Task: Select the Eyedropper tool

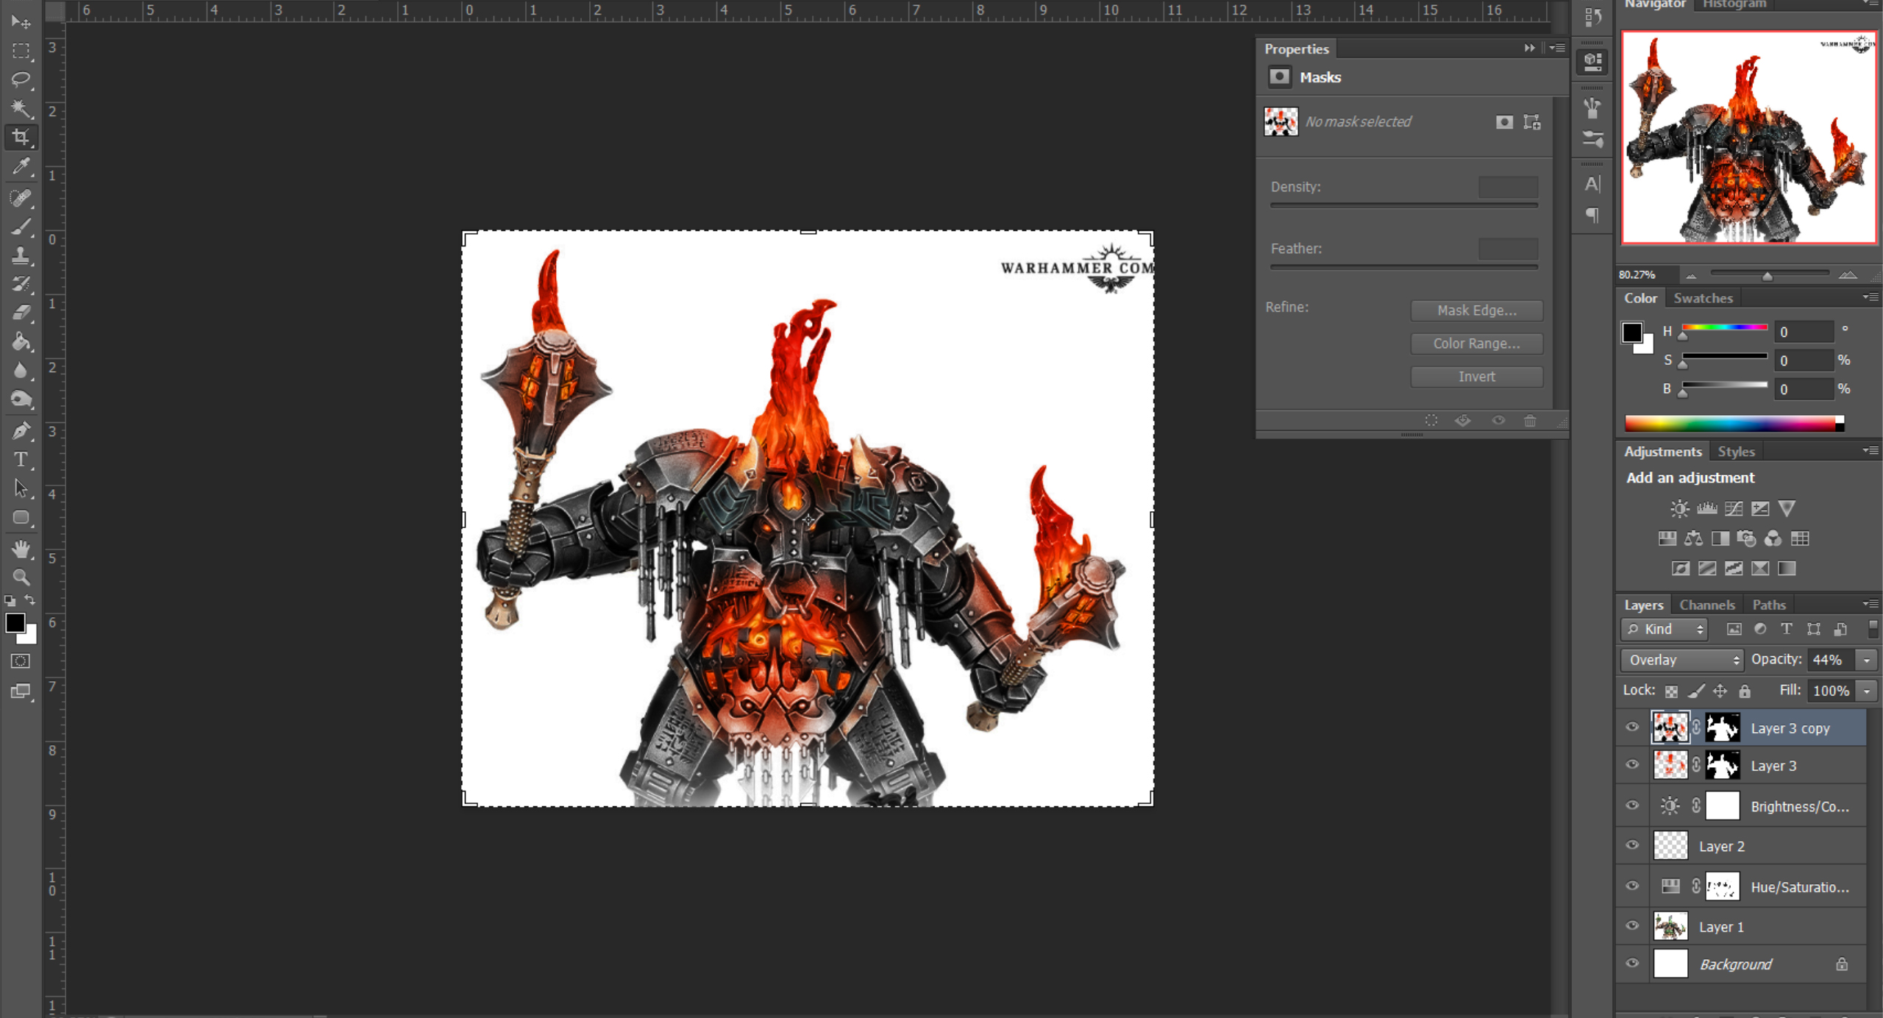Action: [x=21, y=167]
